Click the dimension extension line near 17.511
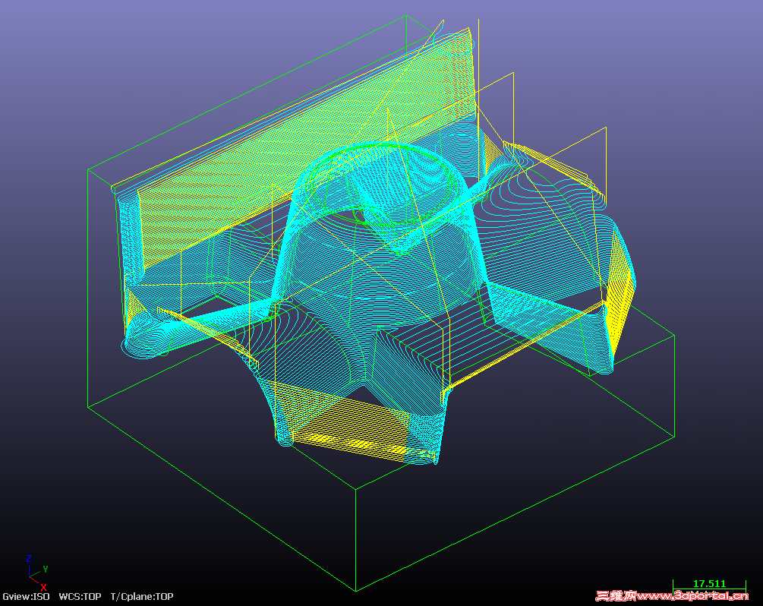Viewport: 763px width, 606px height. (672, 585)
